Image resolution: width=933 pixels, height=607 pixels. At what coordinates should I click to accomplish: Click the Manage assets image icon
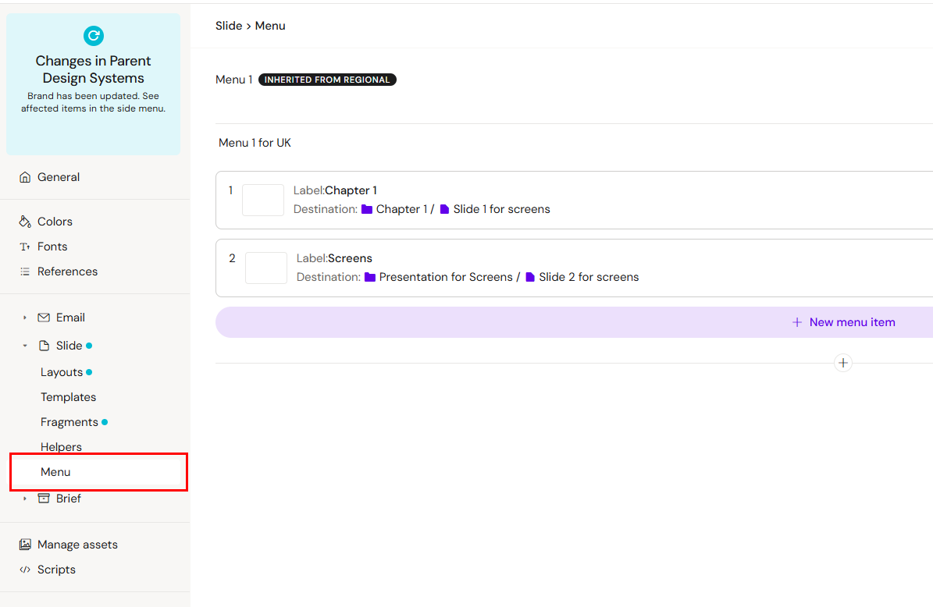(25, 545)
